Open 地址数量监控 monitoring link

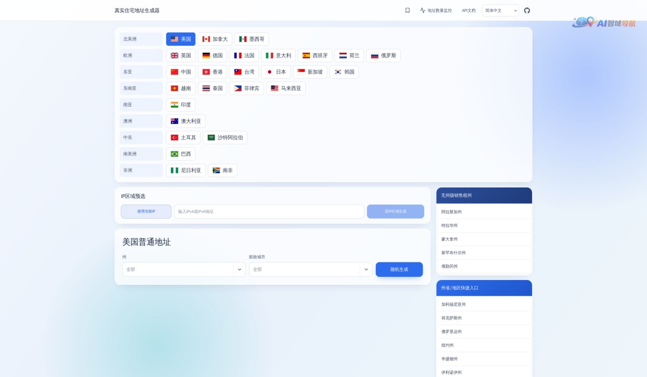coord(436,10)
